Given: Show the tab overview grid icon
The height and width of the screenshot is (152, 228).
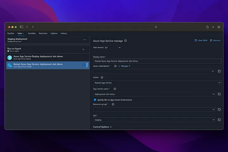Looking at the screenshot, I should pos(219,27).
